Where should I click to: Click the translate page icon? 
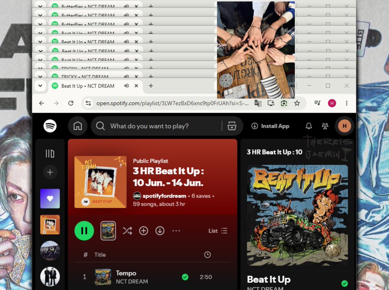click(258, 103)
